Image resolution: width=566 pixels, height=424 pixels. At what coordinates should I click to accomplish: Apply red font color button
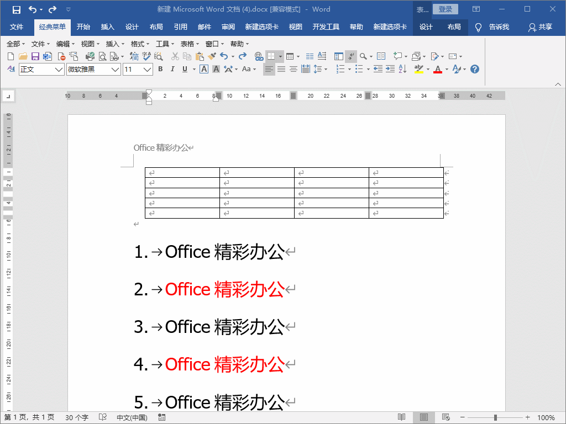click(x=438, y=69)
